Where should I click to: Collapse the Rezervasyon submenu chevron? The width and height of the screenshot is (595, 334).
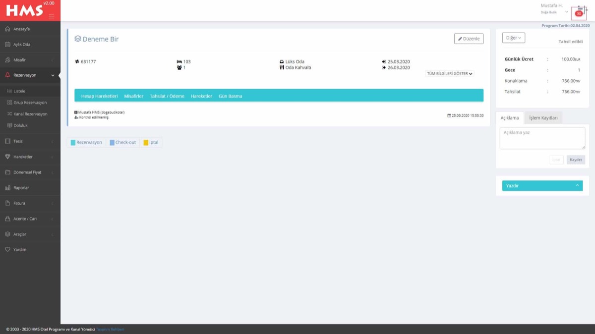53,75
